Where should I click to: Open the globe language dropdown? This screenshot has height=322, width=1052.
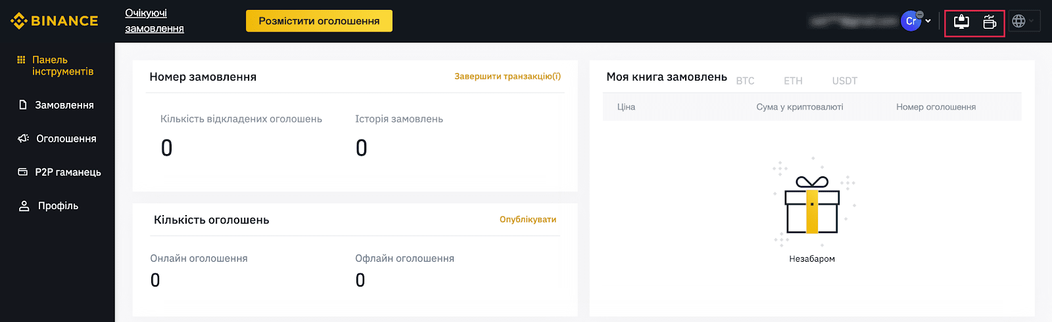[1024, 21]
